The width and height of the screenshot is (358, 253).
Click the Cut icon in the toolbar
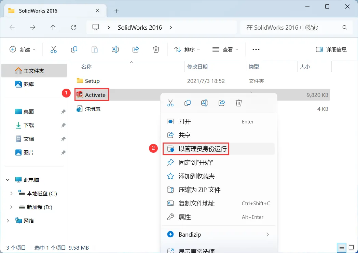click(x=53, y=49)
